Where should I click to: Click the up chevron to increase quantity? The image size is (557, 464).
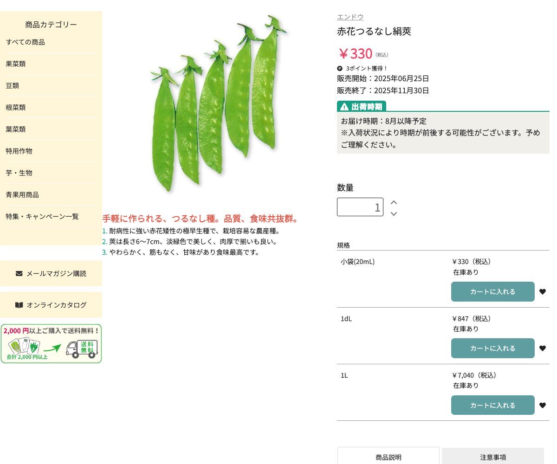click(394, 202)
